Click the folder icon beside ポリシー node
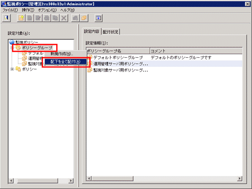This screenshot has height=189, width=252. [x=18, y=69]
